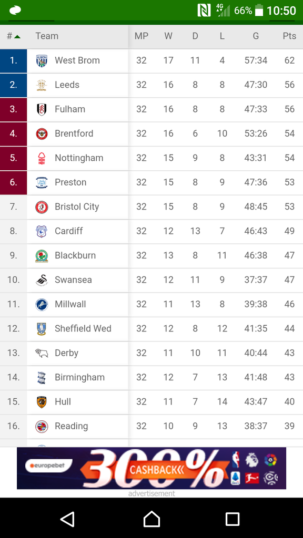Screen dimensions: 303x538
Task: Tap the Nottingham Forest tree crest
Action: click(42, 158)
